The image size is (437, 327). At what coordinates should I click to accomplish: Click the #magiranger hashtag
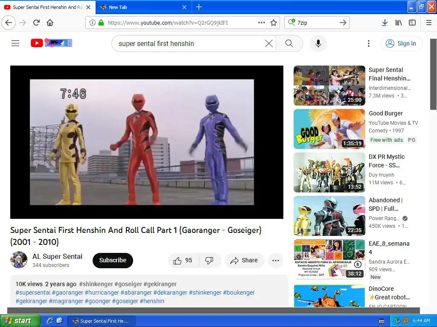pyautogui.click(x=66, y=301)
